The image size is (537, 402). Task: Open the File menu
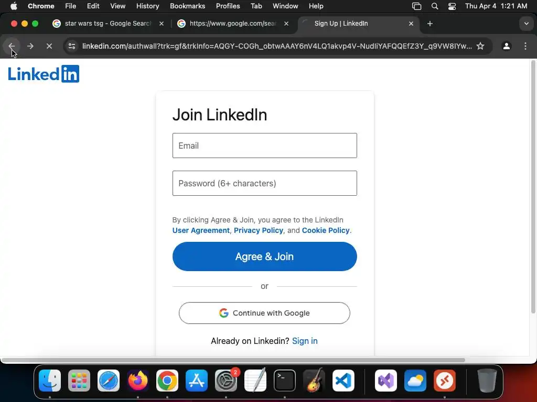pos(71,6)
